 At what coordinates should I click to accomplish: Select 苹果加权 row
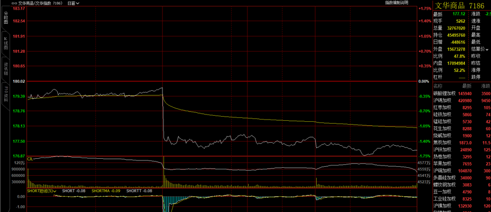point(462,164)
